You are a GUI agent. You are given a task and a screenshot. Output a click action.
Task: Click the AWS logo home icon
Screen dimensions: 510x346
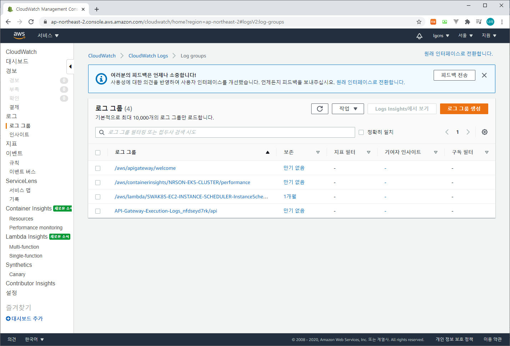pyautogui.click(x=19, y=35)
